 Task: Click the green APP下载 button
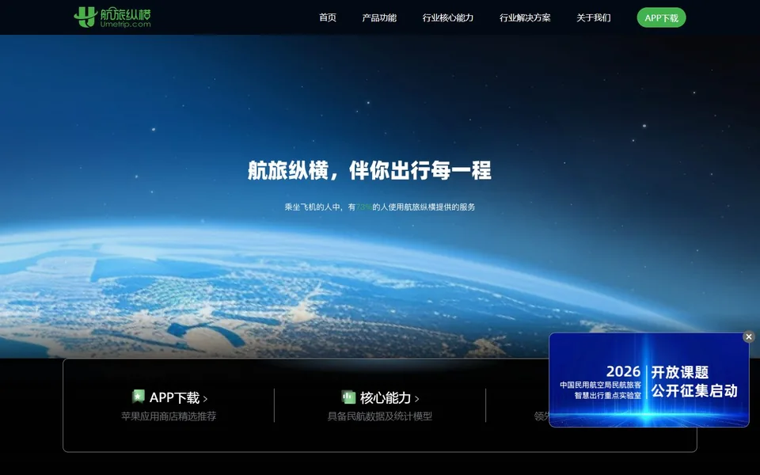661,18
